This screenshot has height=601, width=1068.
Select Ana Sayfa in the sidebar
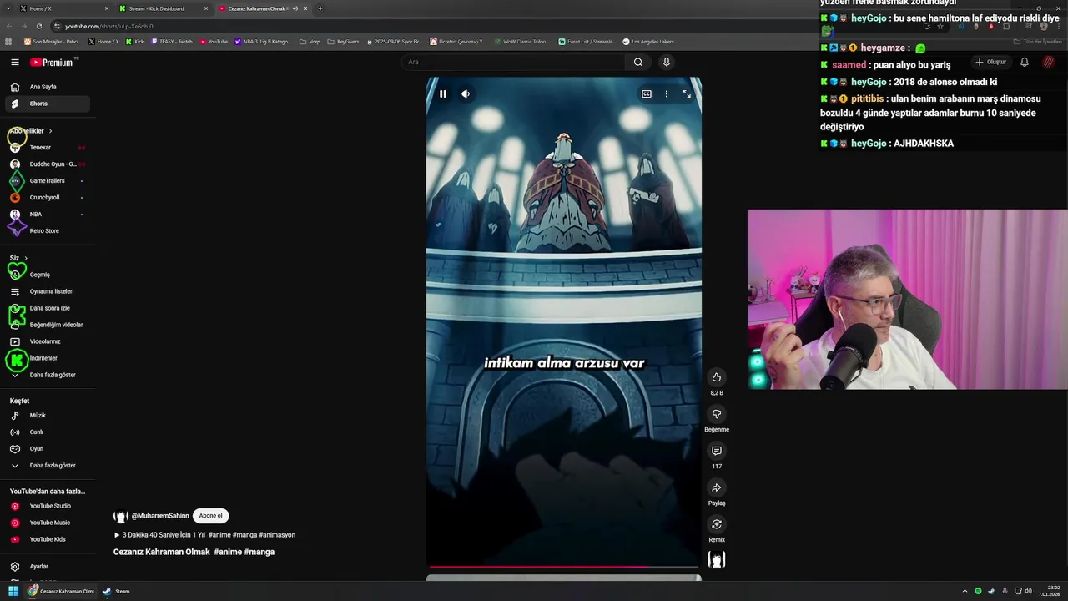[x=48, y=87]
